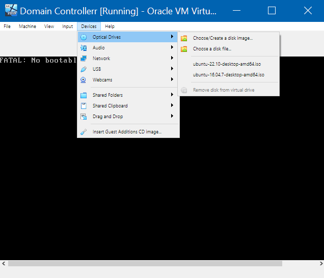Choose Insert Guest Additions CD image
This screenshot has width=324, height=278.
pos(128,132)
